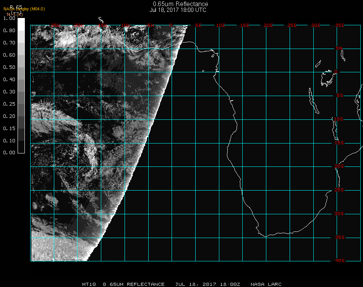Select the 20S latitude label

tap(340, 166)
